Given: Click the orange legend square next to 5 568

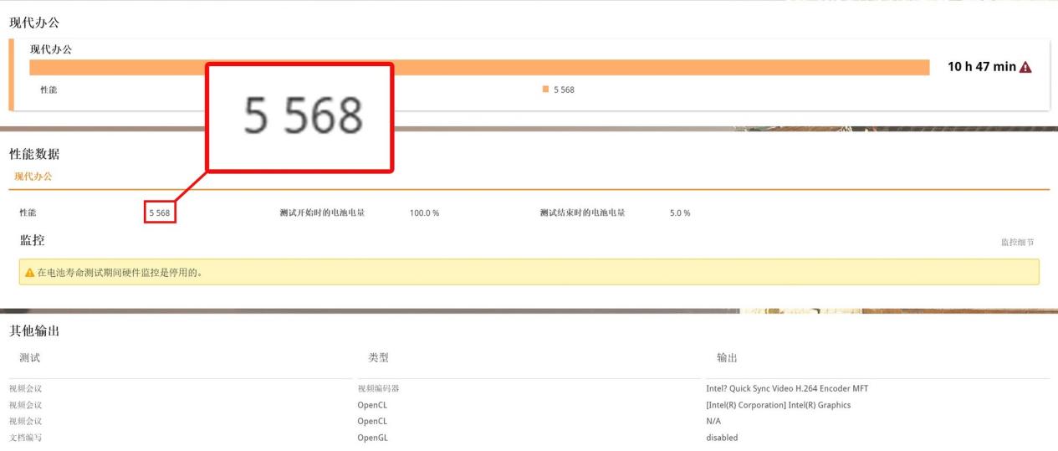Looking at the screenshot, I should pos(545,90).
